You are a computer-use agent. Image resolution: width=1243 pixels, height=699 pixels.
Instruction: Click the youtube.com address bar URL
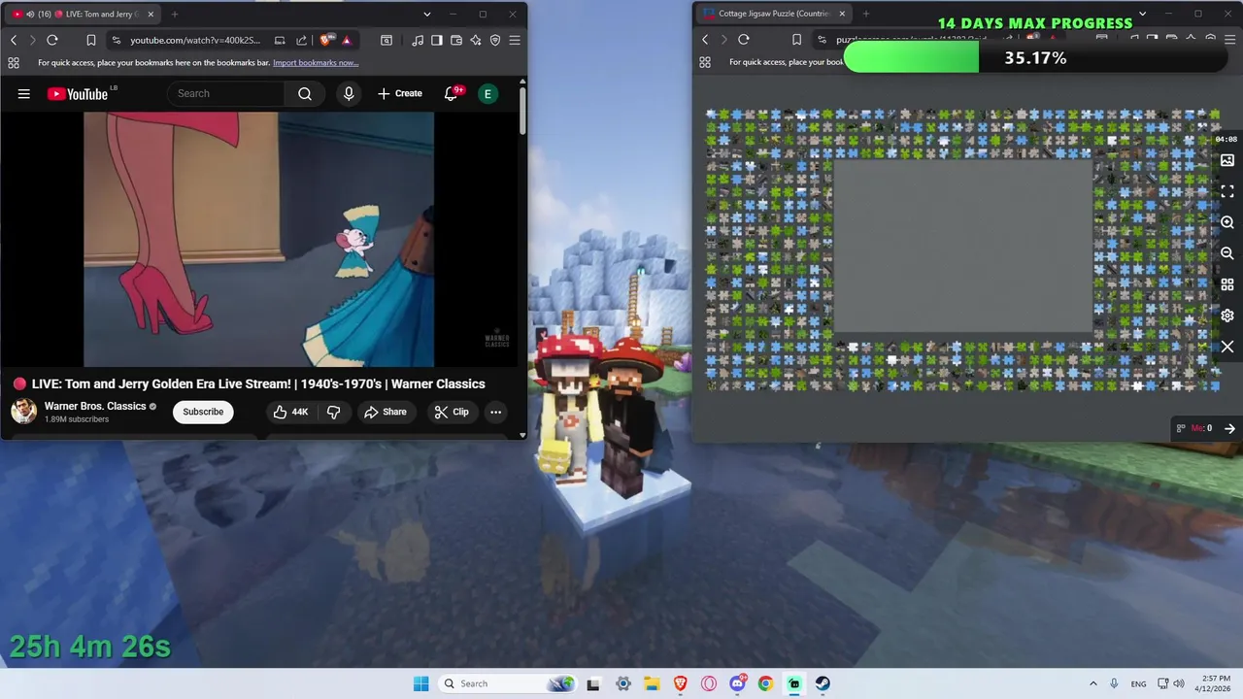[x=195, y=40]
